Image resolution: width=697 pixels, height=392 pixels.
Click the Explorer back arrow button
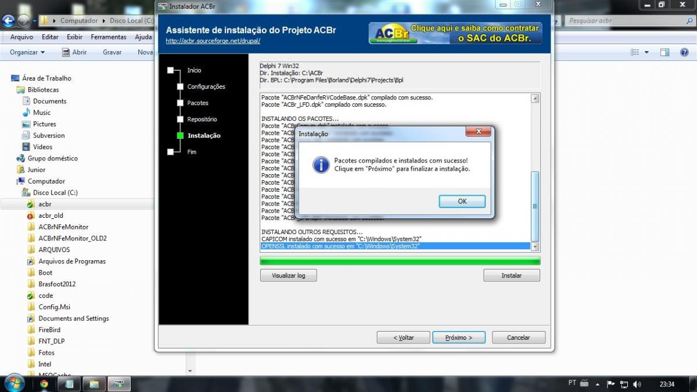pyautogui.click(x=8, y=21)
